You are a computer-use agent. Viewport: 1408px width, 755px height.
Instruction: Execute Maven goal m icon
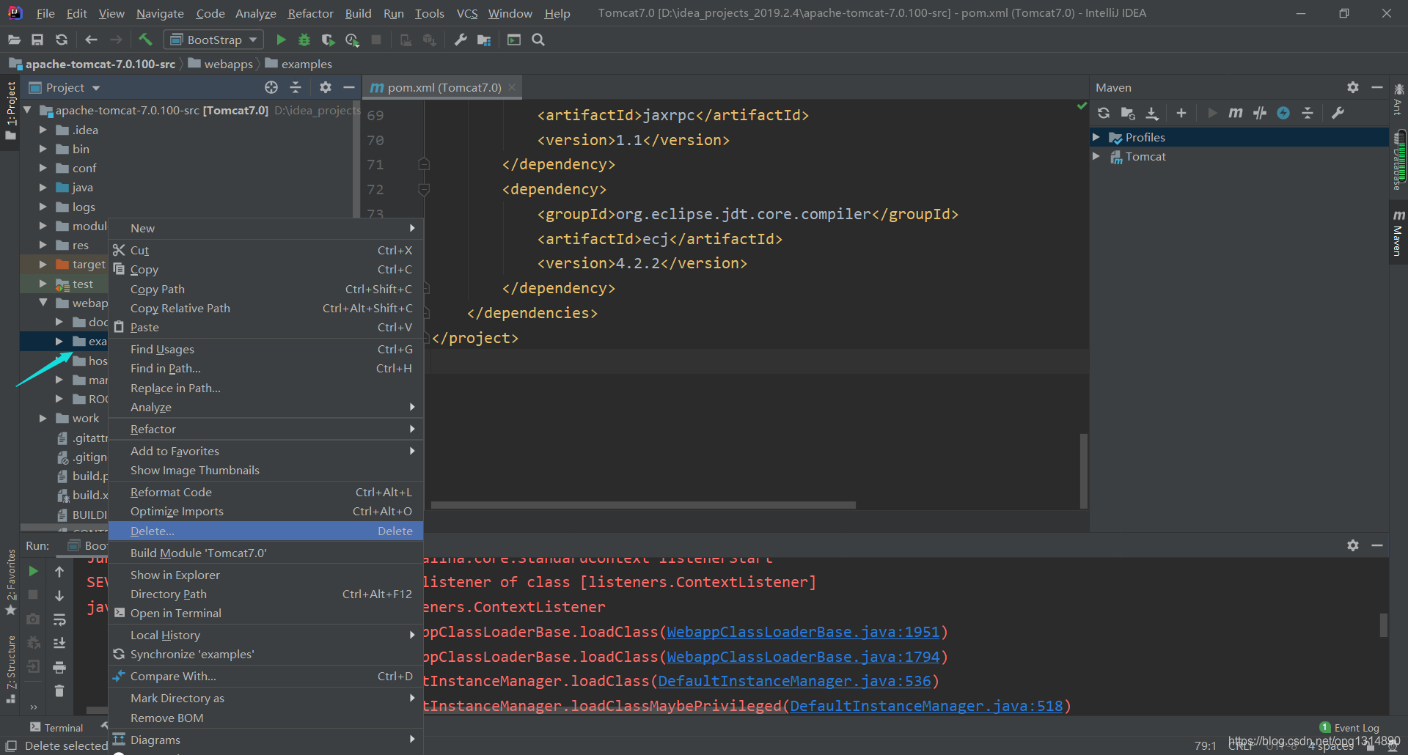pyautogui.click(x=1236, y=113)
